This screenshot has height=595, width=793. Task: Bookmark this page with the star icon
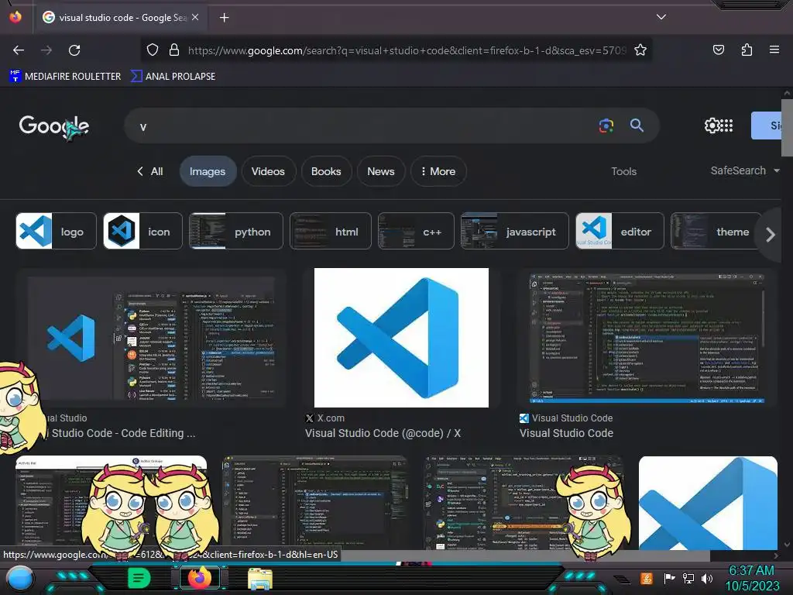point(640,50)
